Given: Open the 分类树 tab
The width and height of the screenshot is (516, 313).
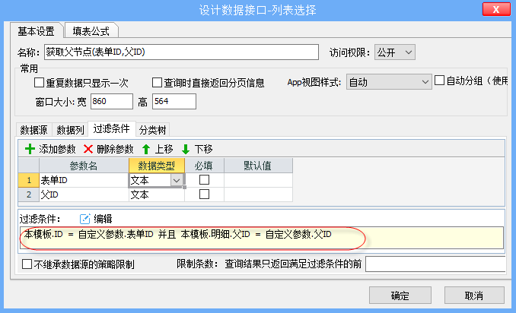Looking at the screenshot, I should click(x=152, y=130).
